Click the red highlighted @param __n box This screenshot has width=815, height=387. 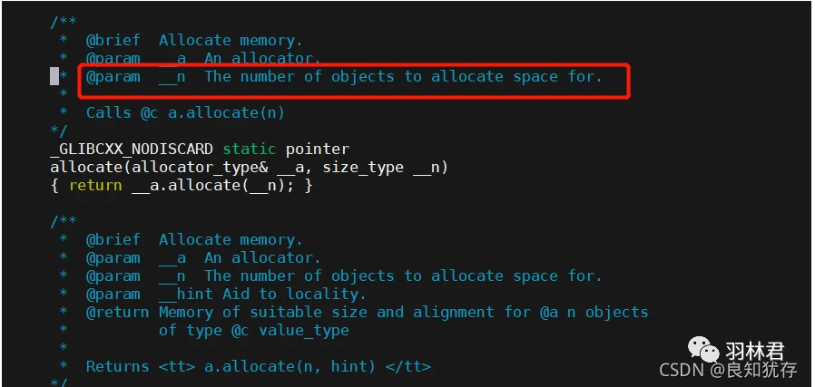coord(354,81)
